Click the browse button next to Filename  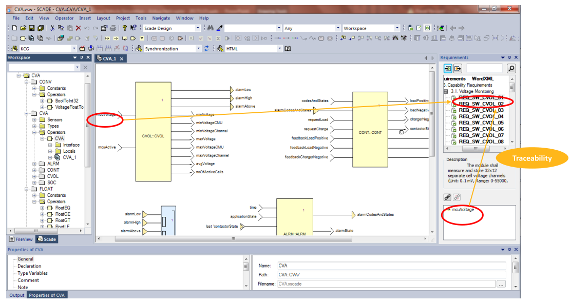[x=501, y=284]
